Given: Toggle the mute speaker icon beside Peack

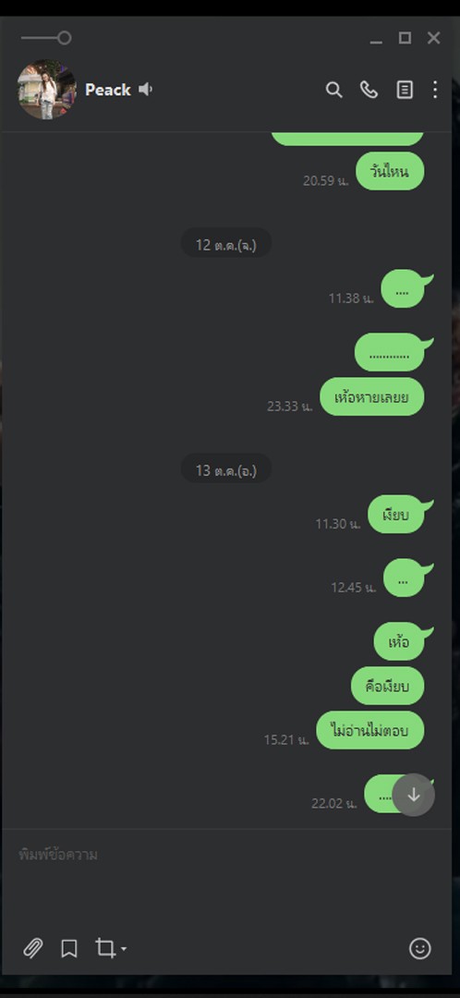Looking at the screenshot, I should coord(146,89).
